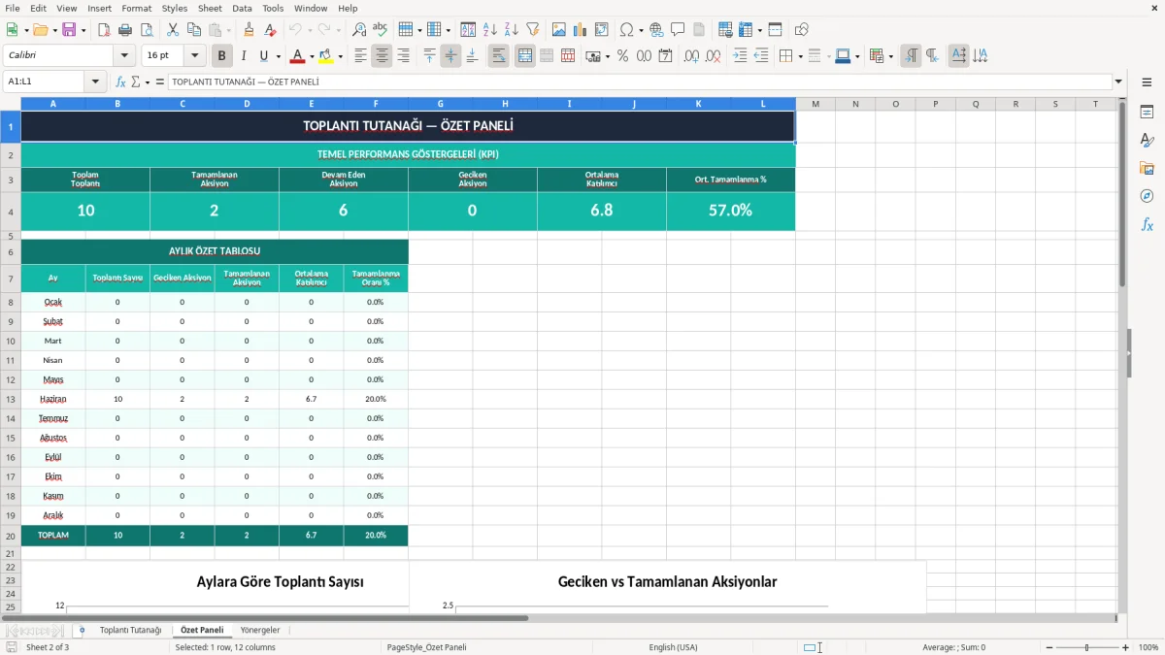This screenshot has width=1165, height=655.
Task: Adjust the zoom slider handle
Action: (x=1087, y=647)
